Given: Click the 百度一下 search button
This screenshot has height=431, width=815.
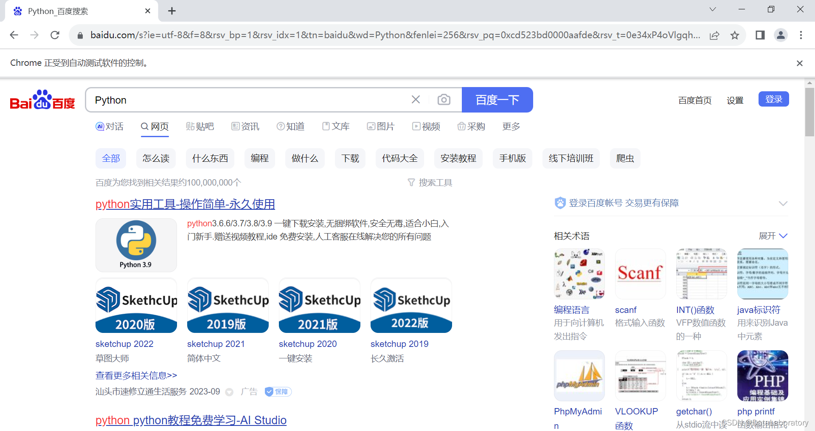Looking at the screenshot, I should coord(497,100).
